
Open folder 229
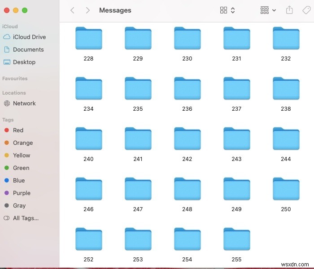click(138, 38)
